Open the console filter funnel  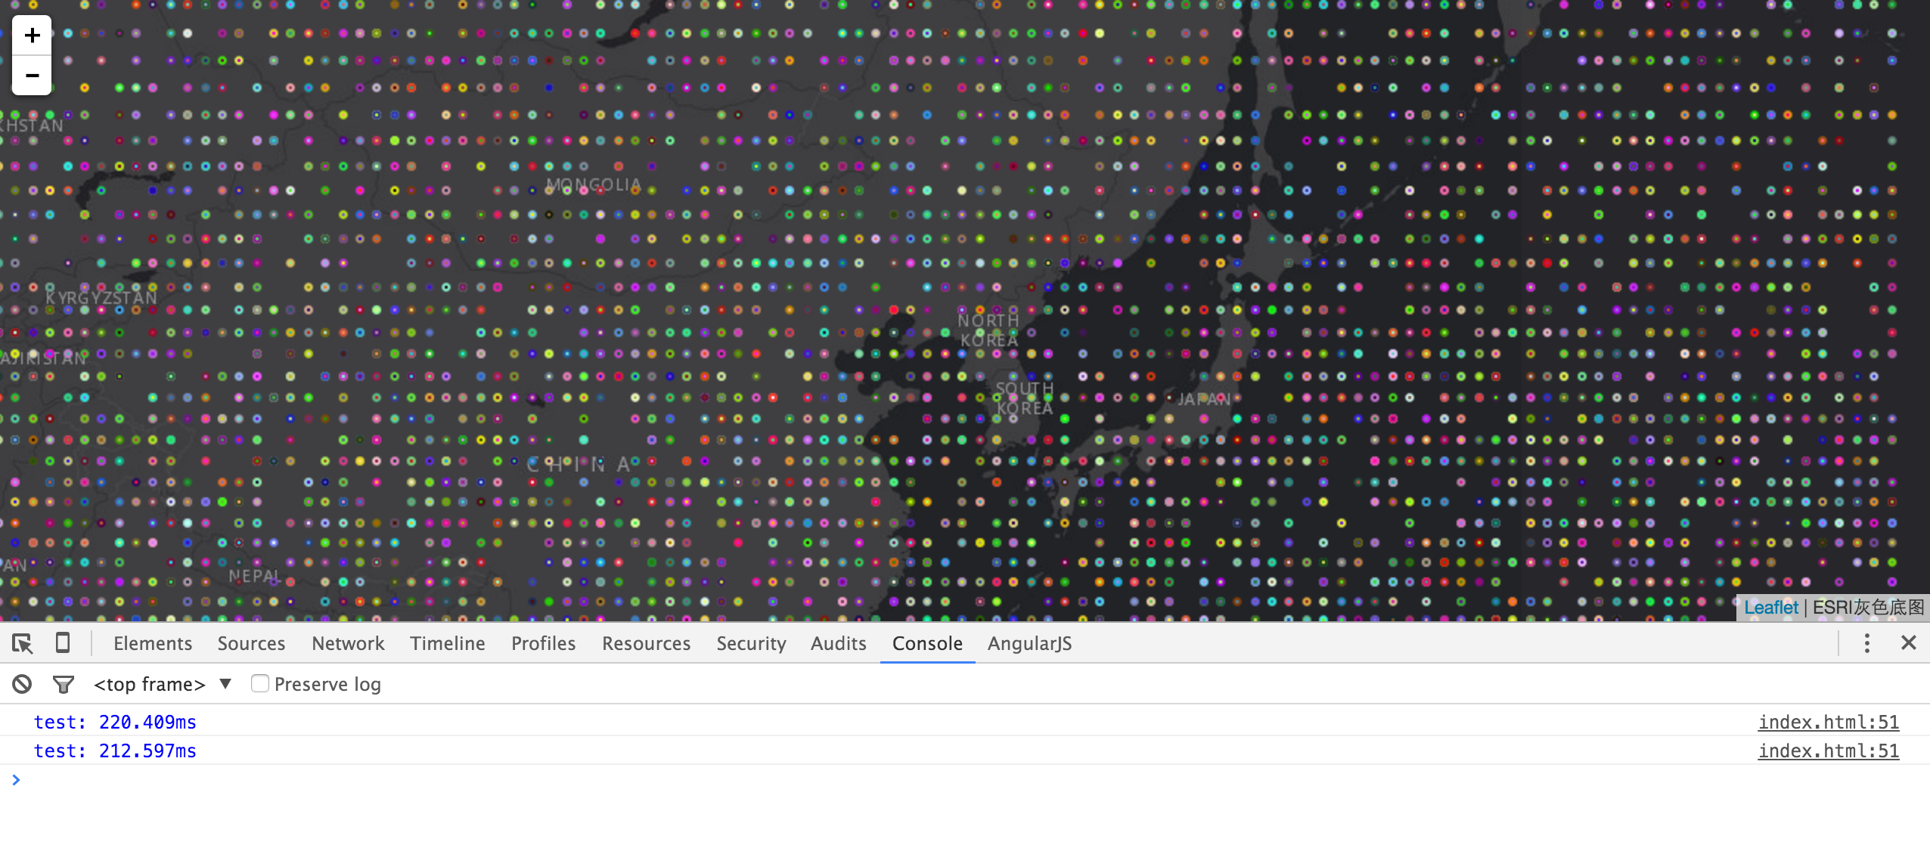[x=64, y=684]
